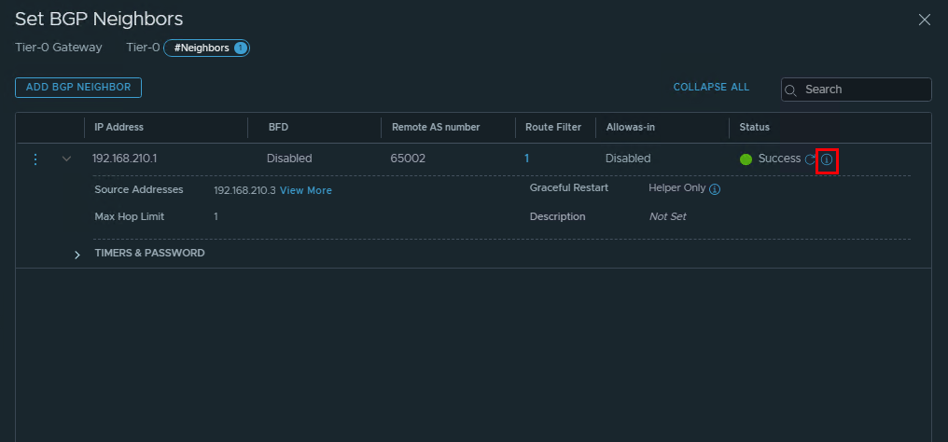Click the green Success status indicator dot

coord(746,159)
